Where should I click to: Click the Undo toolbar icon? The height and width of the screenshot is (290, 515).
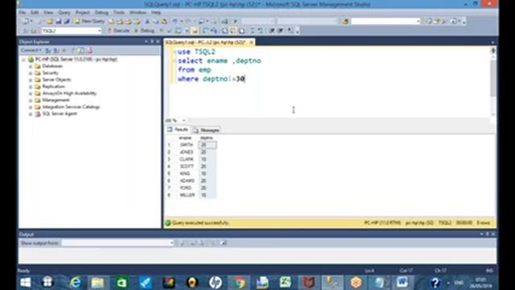175,22
